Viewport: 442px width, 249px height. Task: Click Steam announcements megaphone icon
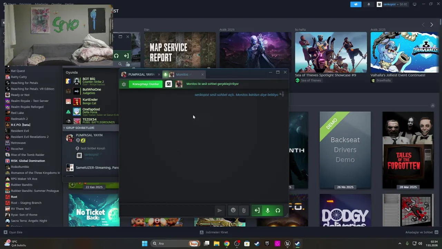point(356,4)
